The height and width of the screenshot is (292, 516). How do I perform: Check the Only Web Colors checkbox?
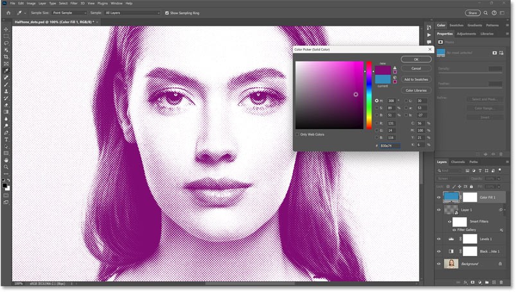[296, 134]
